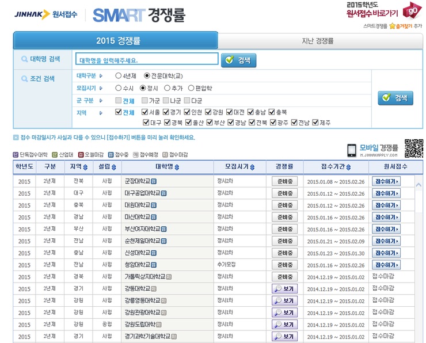The image size is (426, 343).
Task: Click 접수하기 for 대구공업대학교
Action: [386, 193]
